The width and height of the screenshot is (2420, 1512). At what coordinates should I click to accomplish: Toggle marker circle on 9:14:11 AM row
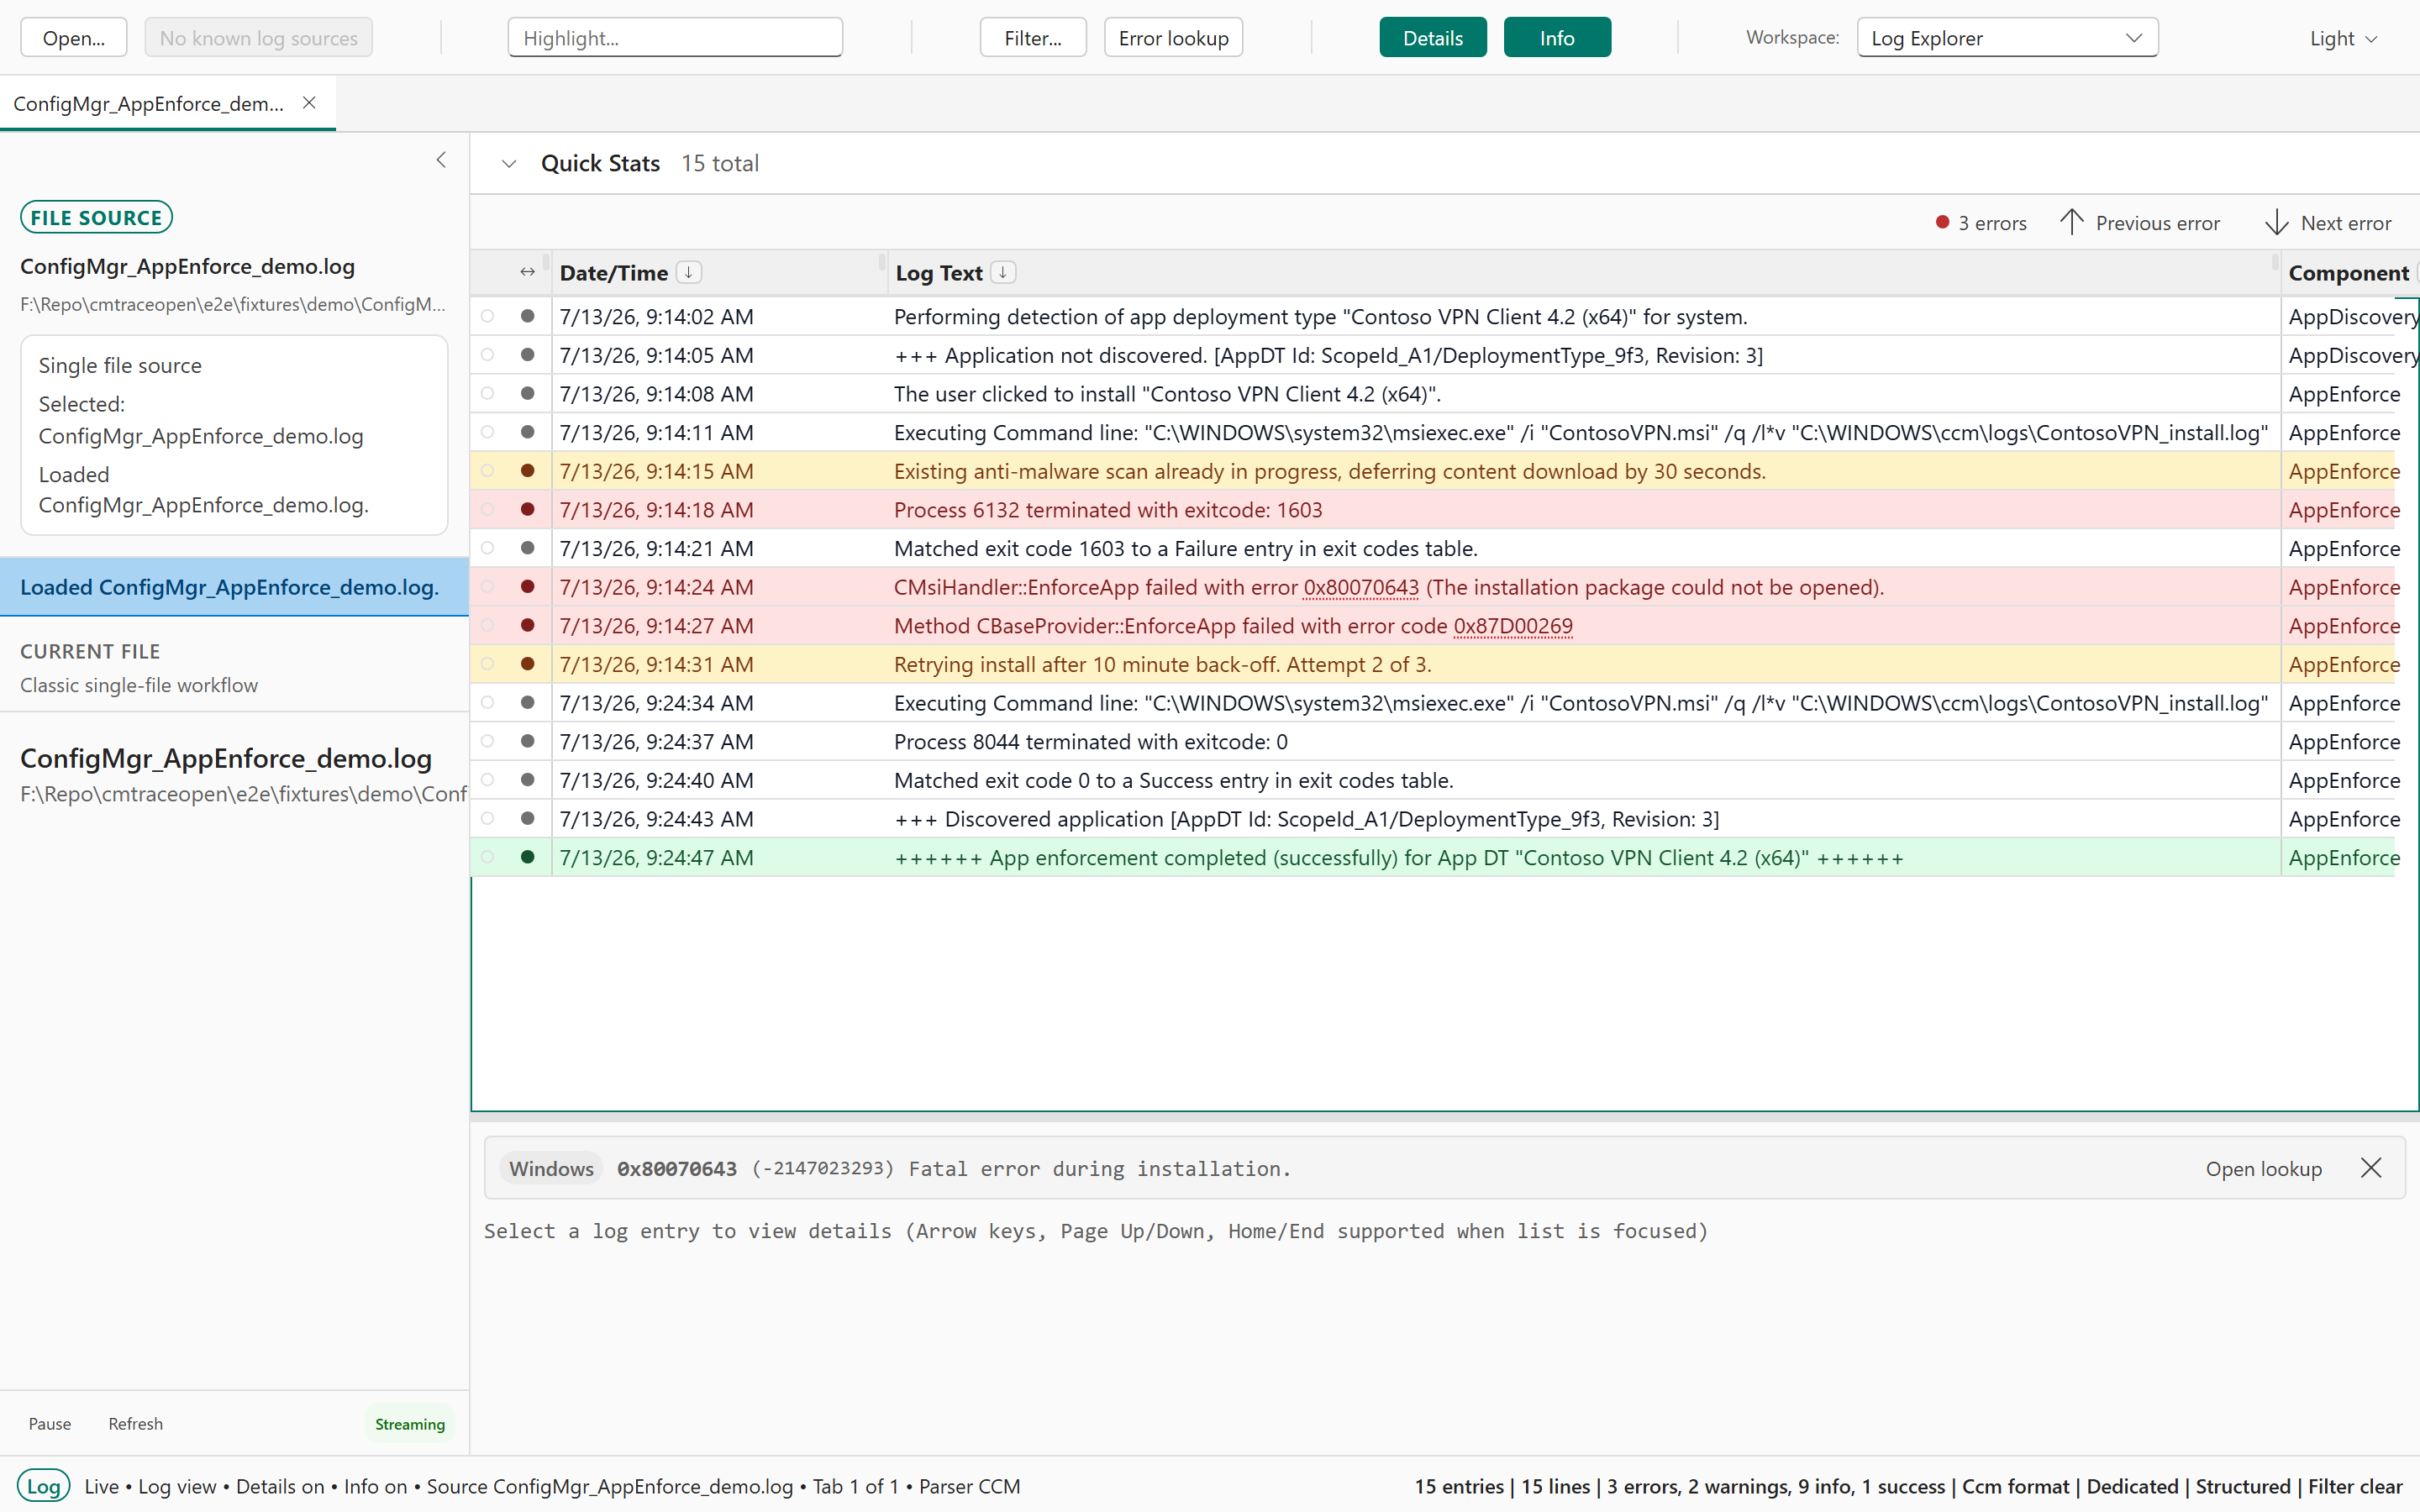[487, 432]
